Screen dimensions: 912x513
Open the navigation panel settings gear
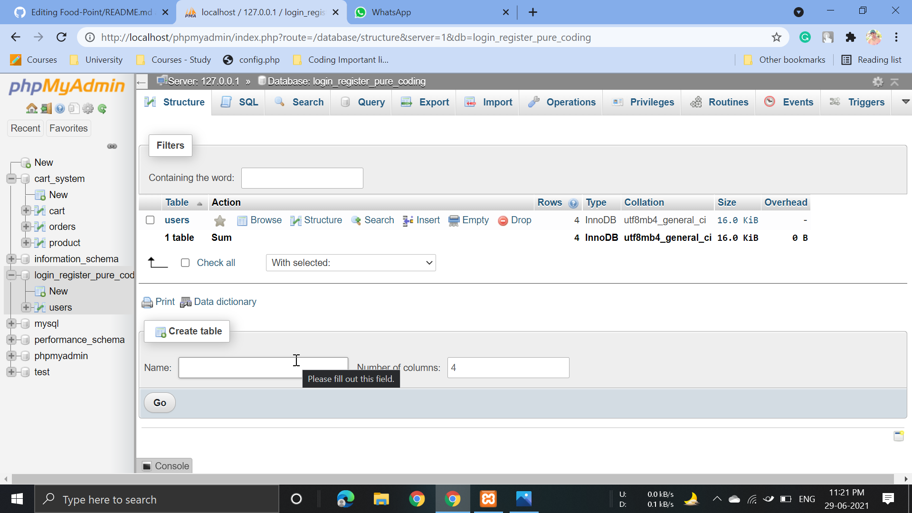coord(88,109)
